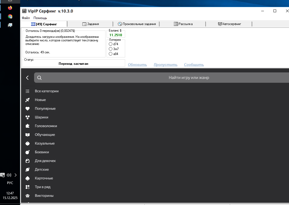This screenshot has width=289, height=205.
Task: Choose lottery radio button 3w7
Action: point(110,49)
